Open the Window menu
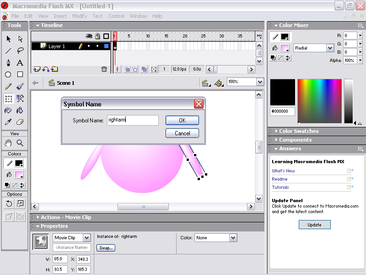The image size is (366, 275). pyautogui.click(x=138, y=16)
